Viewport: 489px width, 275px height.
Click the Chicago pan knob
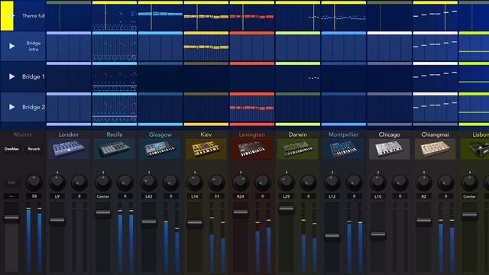[x=378, y=183]
